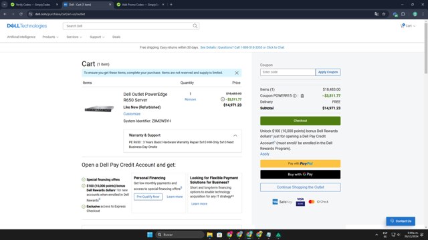Viewport: 428px width, 240px height.
Task: Open the Cart dropdown in the header
Action: point(410,26)
